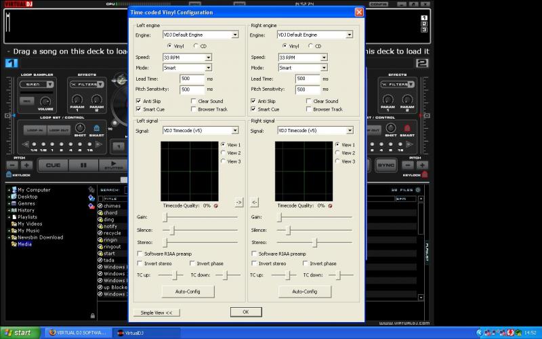Toggle the Keylock icon on deck 2

click(x=425, y=175)
